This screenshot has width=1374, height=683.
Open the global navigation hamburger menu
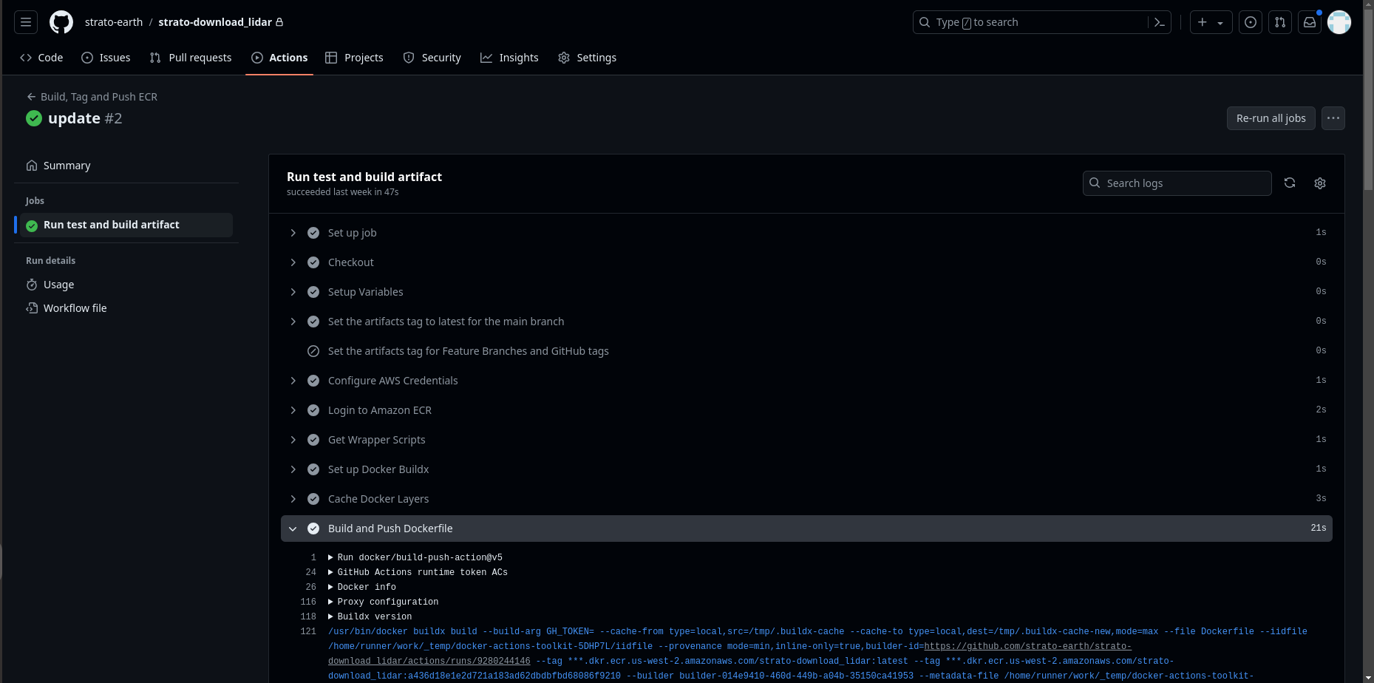26,22
